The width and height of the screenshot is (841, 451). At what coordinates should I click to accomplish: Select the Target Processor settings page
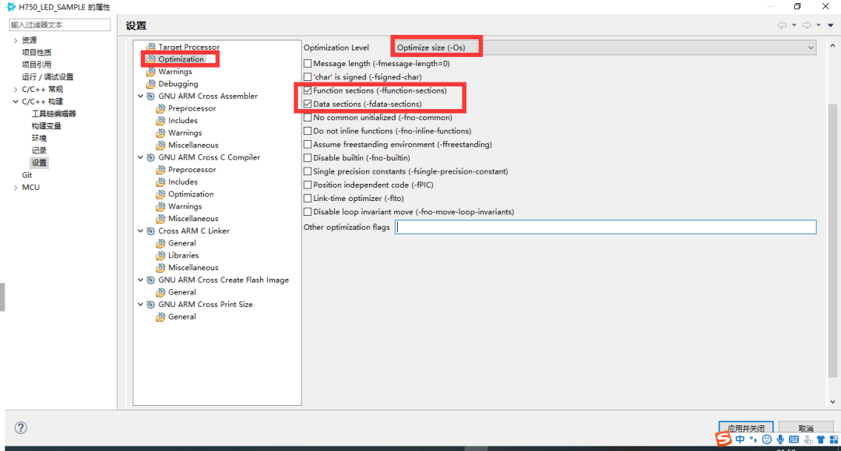tap(188, 47)
